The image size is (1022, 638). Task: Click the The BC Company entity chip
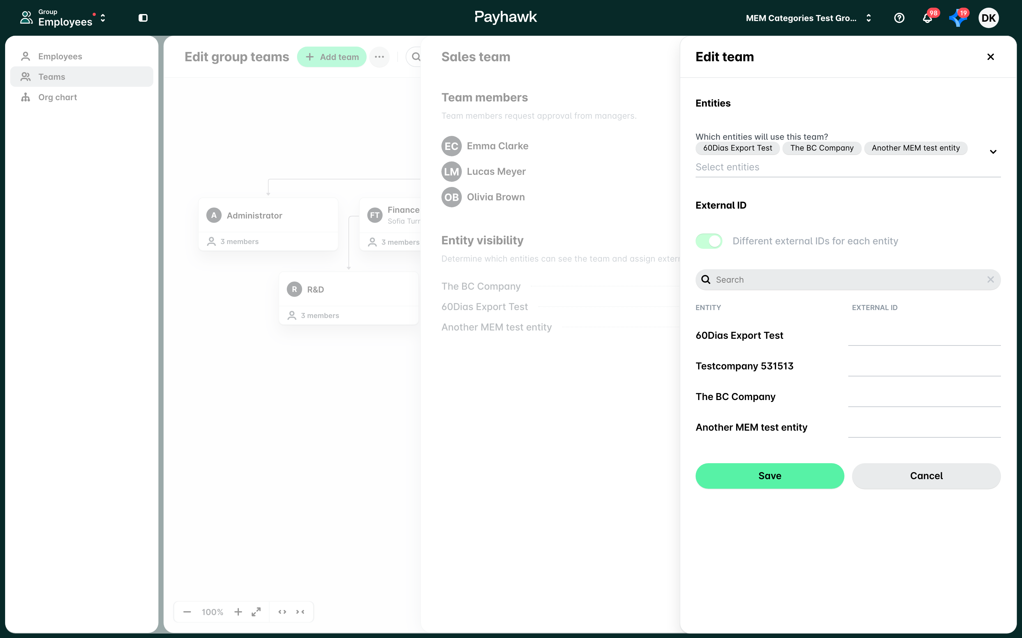(822, 148)
